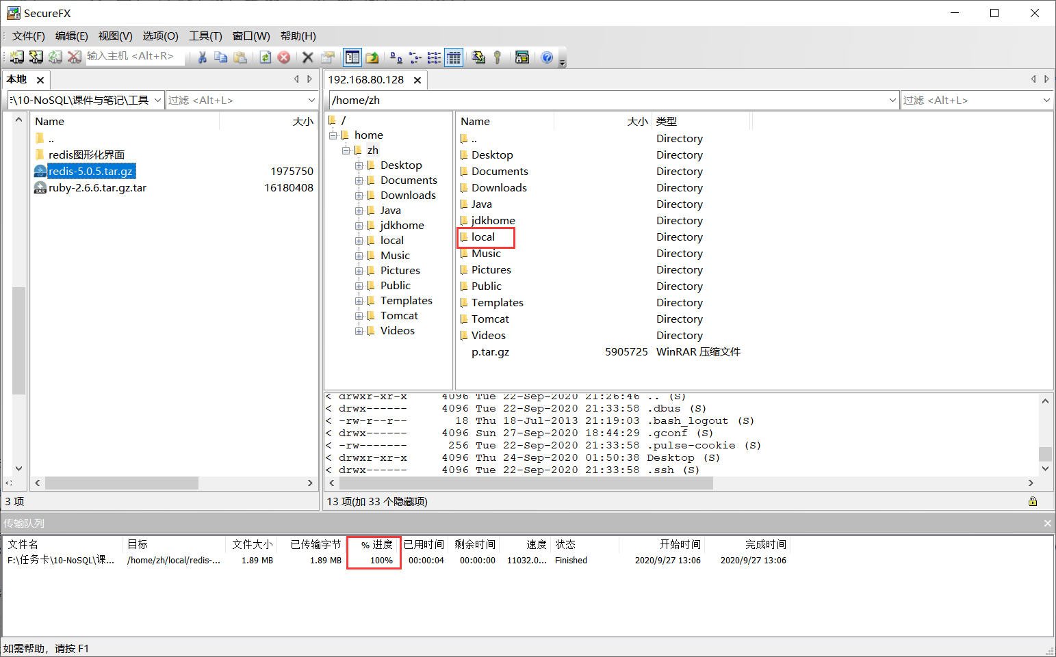The image size is (1056, 657).
Task: Click the Refresh icon with green arrows
Action: pos(266,57)
